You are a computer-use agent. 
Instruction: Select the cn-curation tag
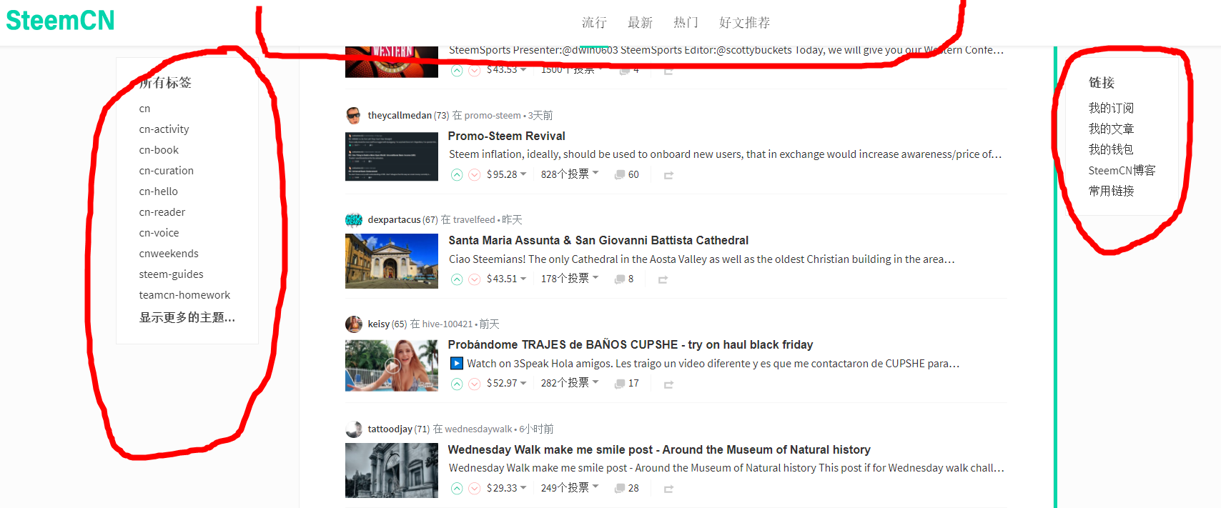pos(166,171)
